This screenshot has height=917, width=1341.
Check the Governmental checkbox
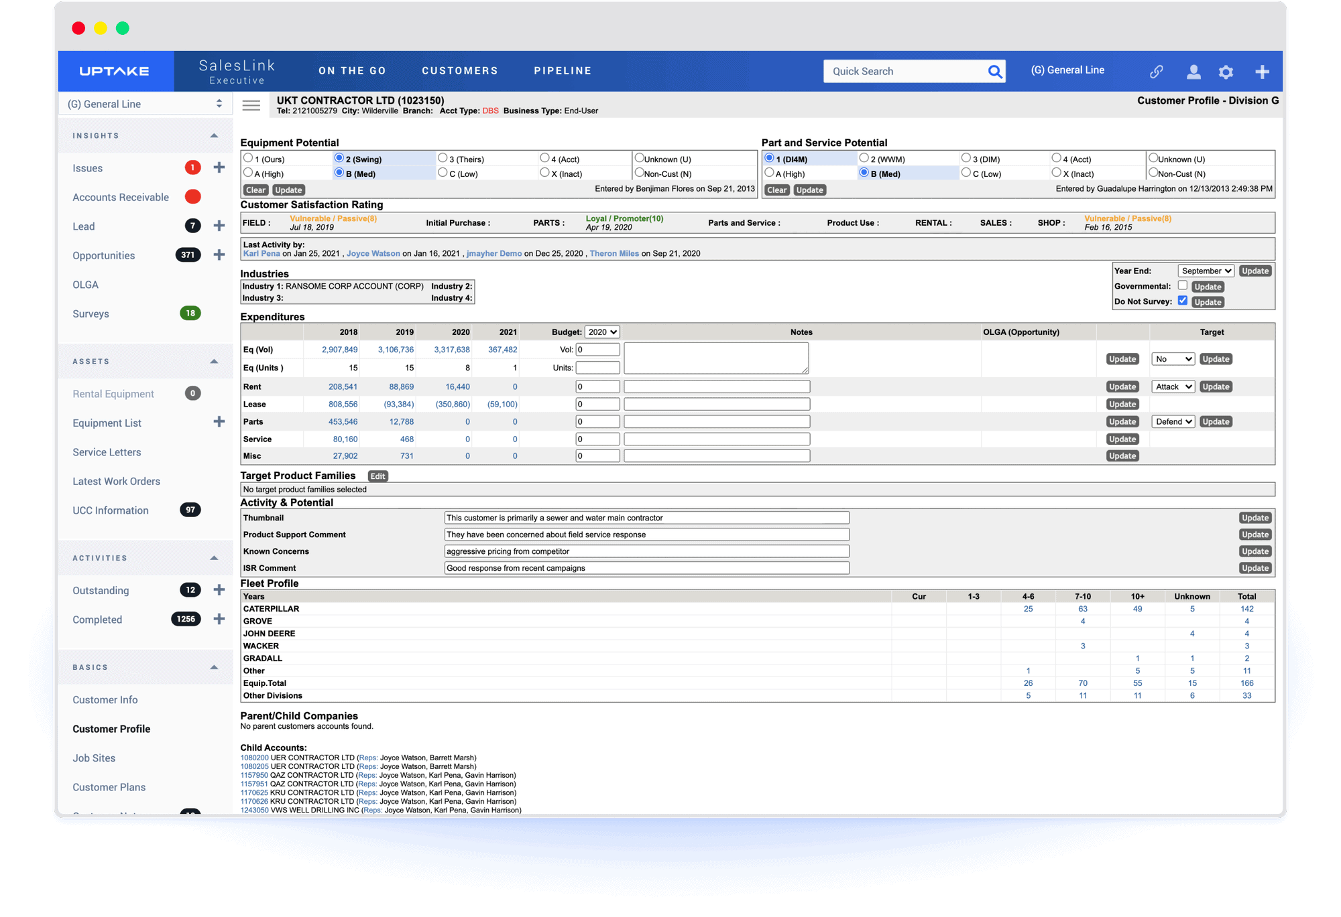(1183, 285)
